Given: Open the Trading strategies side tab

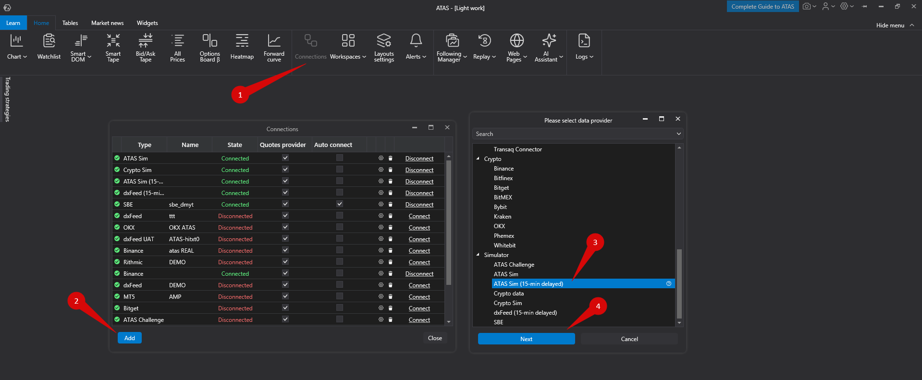Looking at the screenshot, I should tap(7, 99).
